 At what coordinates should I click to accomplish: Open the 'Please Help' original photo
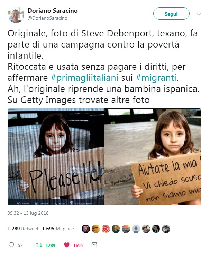(x=56, y=157)
